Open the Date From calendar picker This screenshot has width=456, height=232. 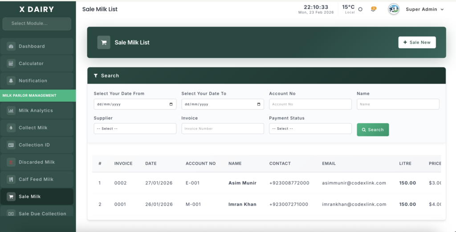171,104
